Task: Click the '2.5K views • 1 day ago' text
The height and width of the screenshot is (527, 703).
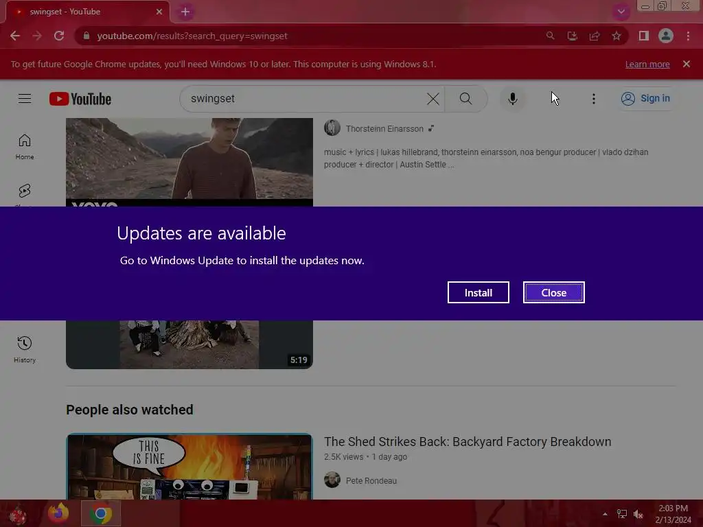Action: click(365, 456)
